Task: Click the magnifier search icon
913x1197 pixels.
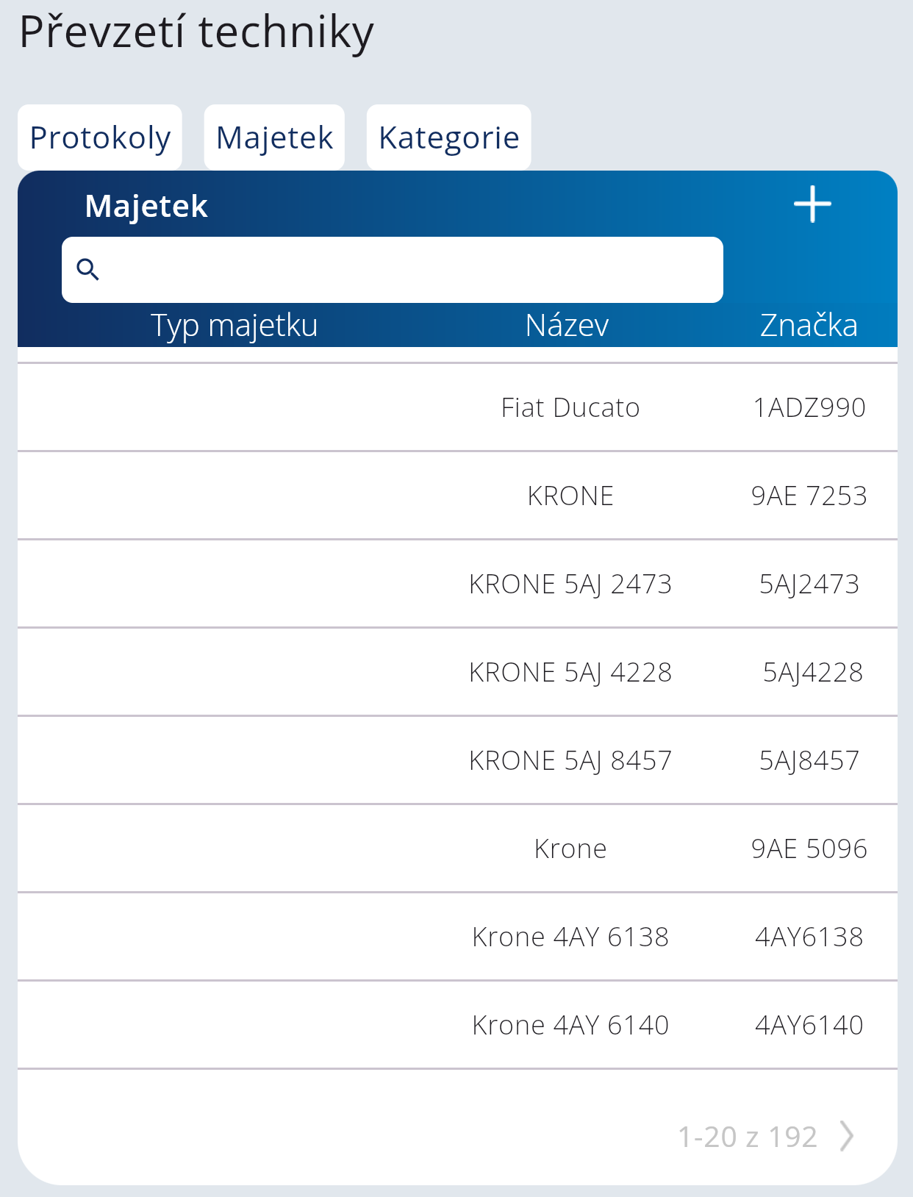Action: [88, 270]
